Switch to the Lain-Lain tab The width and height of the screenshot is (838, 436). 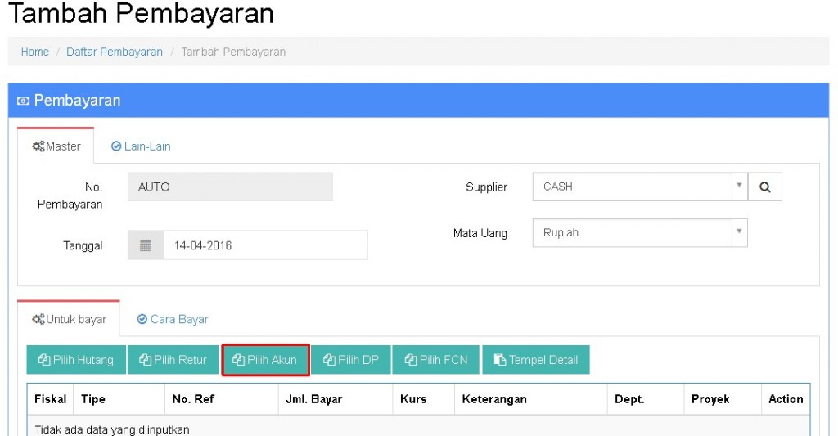(141, 146)
